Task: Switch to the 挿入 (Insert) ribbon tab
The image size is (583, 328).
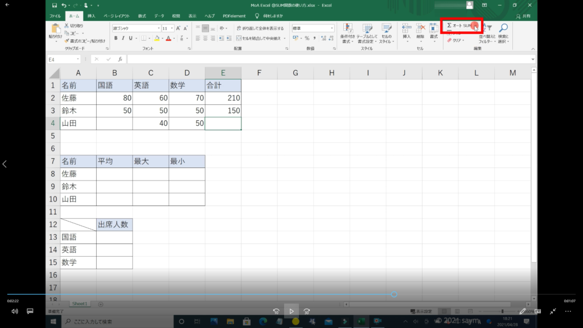Action: click(91, 17)
